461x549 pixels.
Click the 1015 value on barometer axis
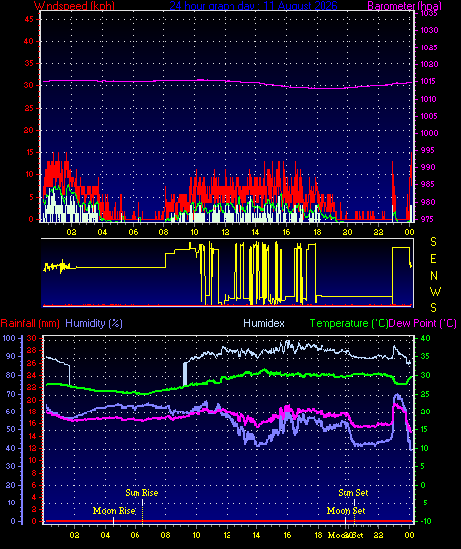coord(428,81)
